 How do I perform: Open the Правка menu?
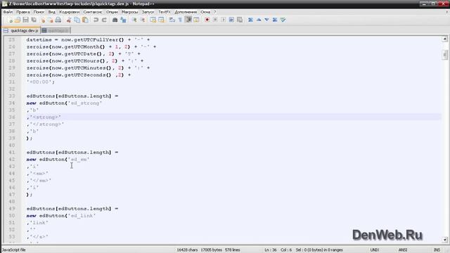(x=23, y=12)
